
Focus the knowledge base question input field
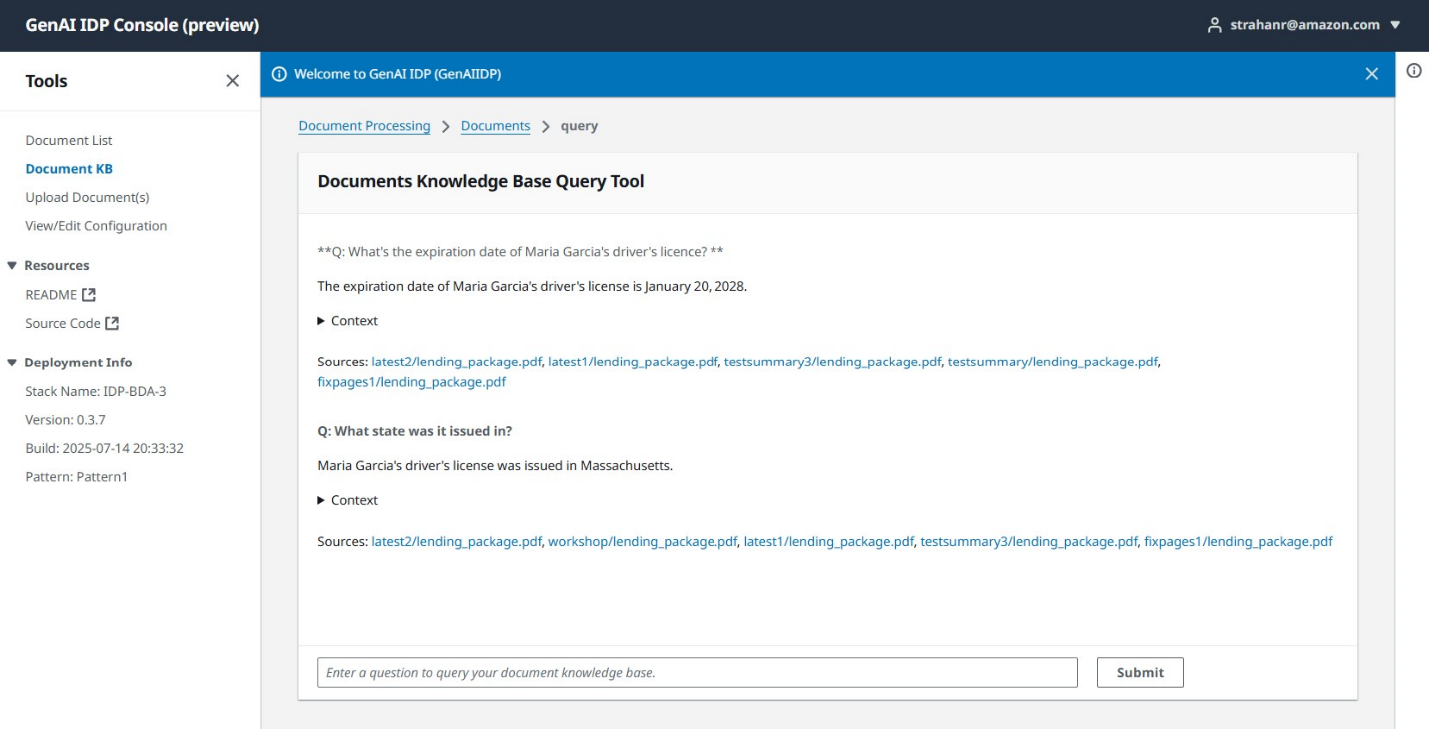tap(698, 673)
